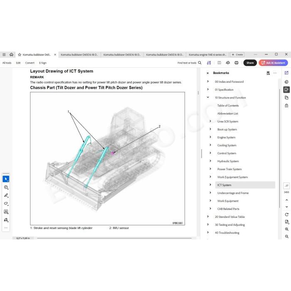
Task: Open the E-Sign menu
Action: pos(43,63)
